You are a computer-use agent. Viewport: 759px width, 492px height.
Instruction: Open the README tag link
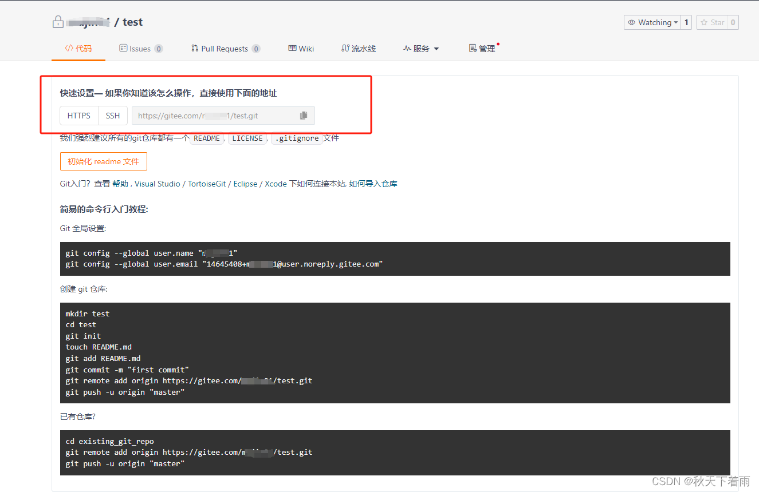207,138
